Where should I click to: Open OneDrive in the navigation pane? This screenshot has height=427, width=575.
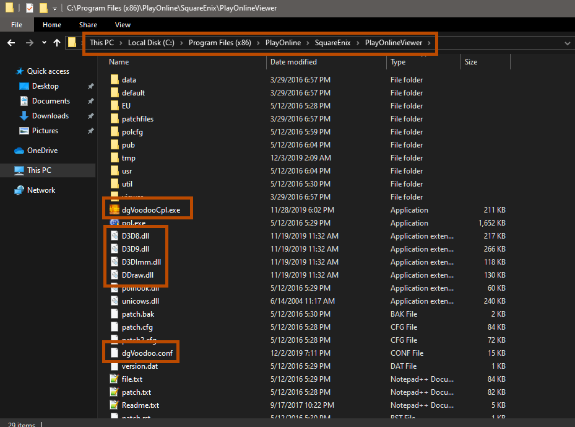41,151
